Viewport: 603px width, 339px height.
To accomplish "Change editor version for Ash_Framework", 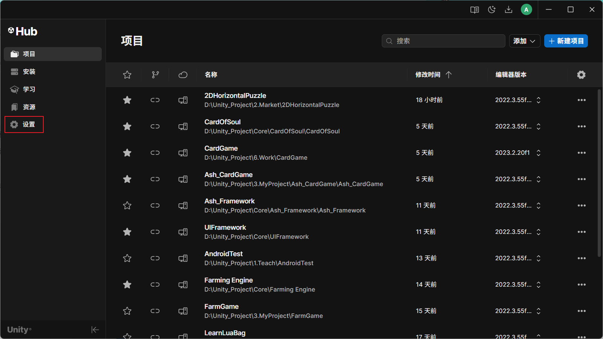I will 539,206.
